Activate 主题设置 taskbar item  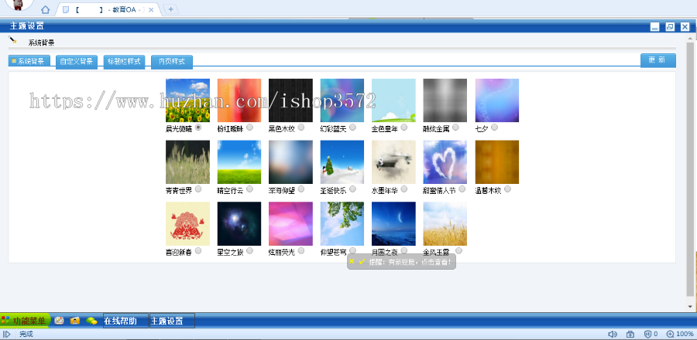tap(172, 321)
